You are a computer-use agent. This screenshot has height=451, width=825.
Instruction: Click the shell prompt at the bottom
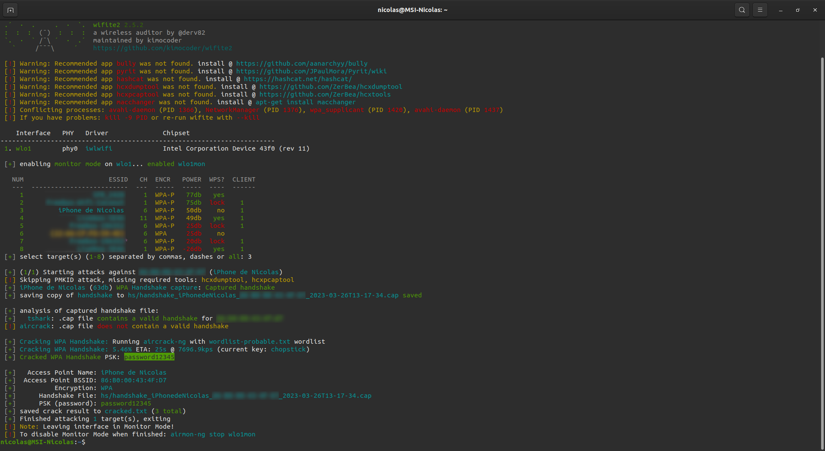(x=43, y=442)
